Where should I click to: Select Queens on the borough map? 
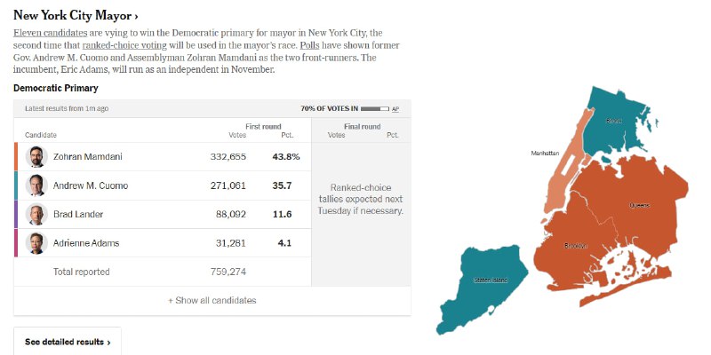[639, 205]
